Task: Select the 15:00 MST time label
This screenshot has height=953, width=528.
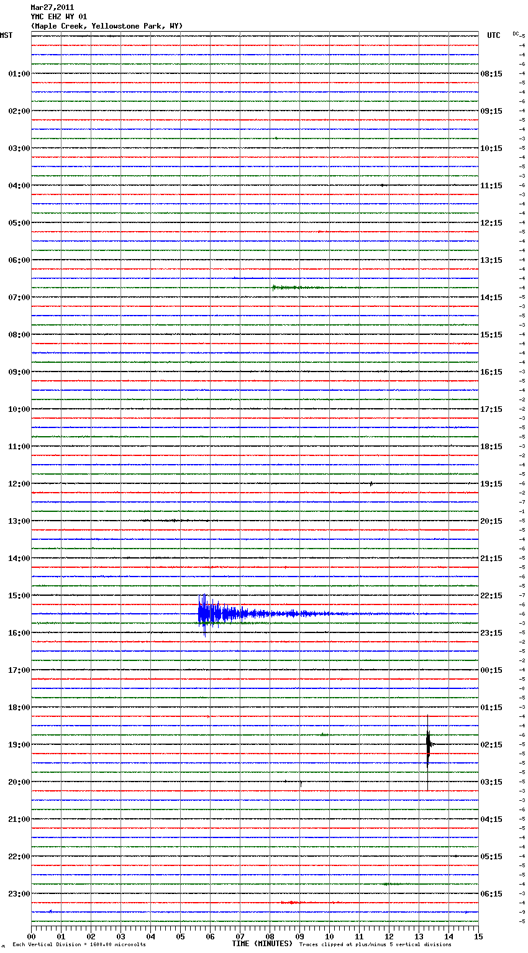Action: (19, 596)
